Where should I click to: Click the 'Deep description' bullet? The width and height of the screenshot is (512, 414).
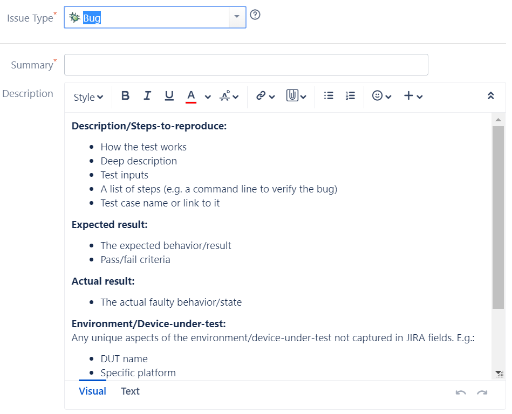coord(139,161)
